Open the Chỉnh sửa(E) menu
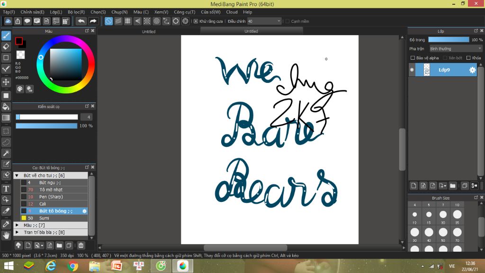 coord(32,12)
